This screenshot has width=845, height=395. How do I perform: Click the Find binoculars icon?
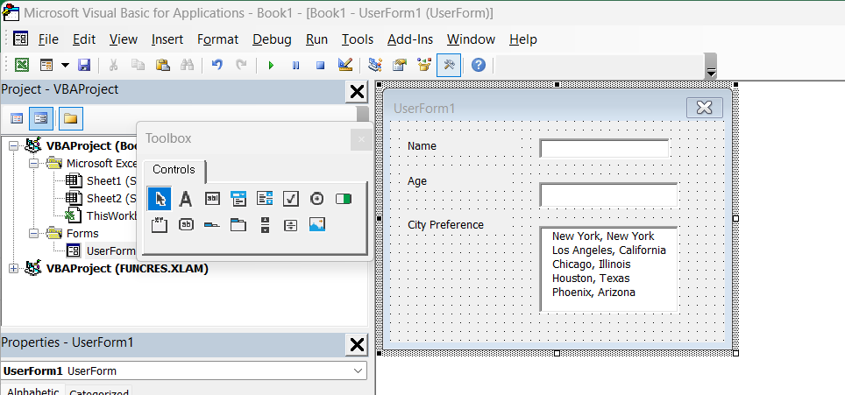(x=187, y=65)
